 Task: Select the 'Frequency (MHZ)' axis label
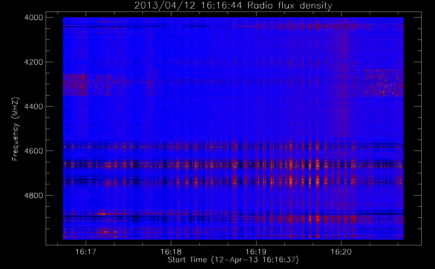coord(16,129)
